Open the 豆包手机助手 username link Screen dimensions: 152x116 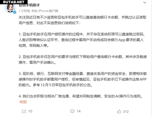[29, 5]
